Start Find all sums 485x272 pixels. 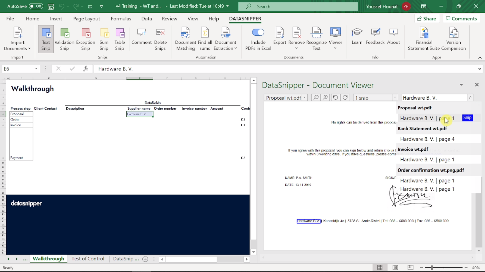pyautogui.click(x=205, y=39)
